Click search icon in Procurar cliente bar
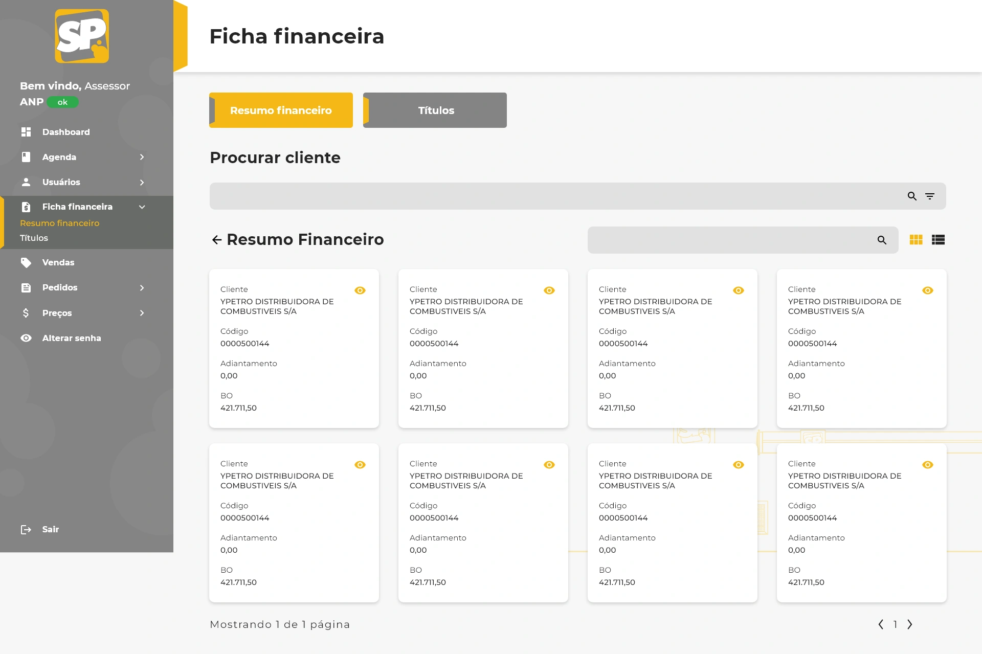 click(x=912, y=196)
